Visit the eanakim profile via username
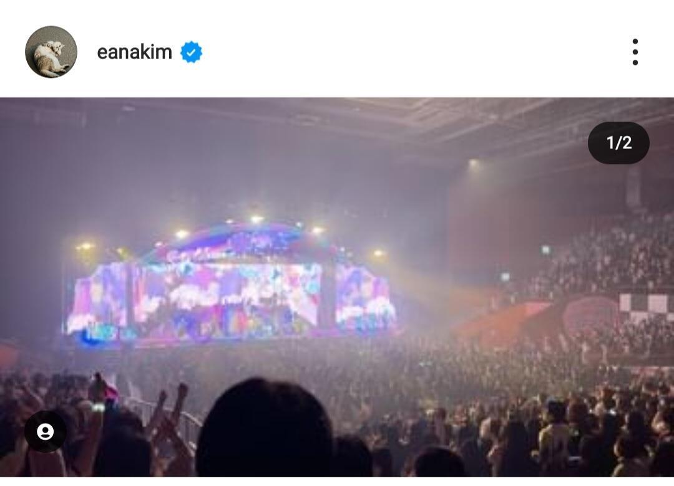Screen dimensions: 674x486 [135, 52]
